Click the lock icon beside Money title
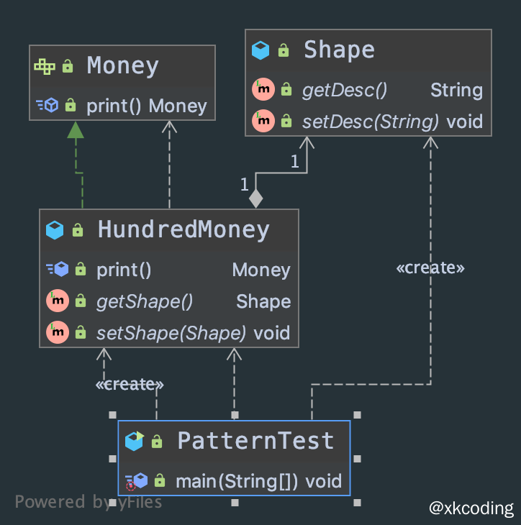The image size is (521, 525). coord(68,66)
